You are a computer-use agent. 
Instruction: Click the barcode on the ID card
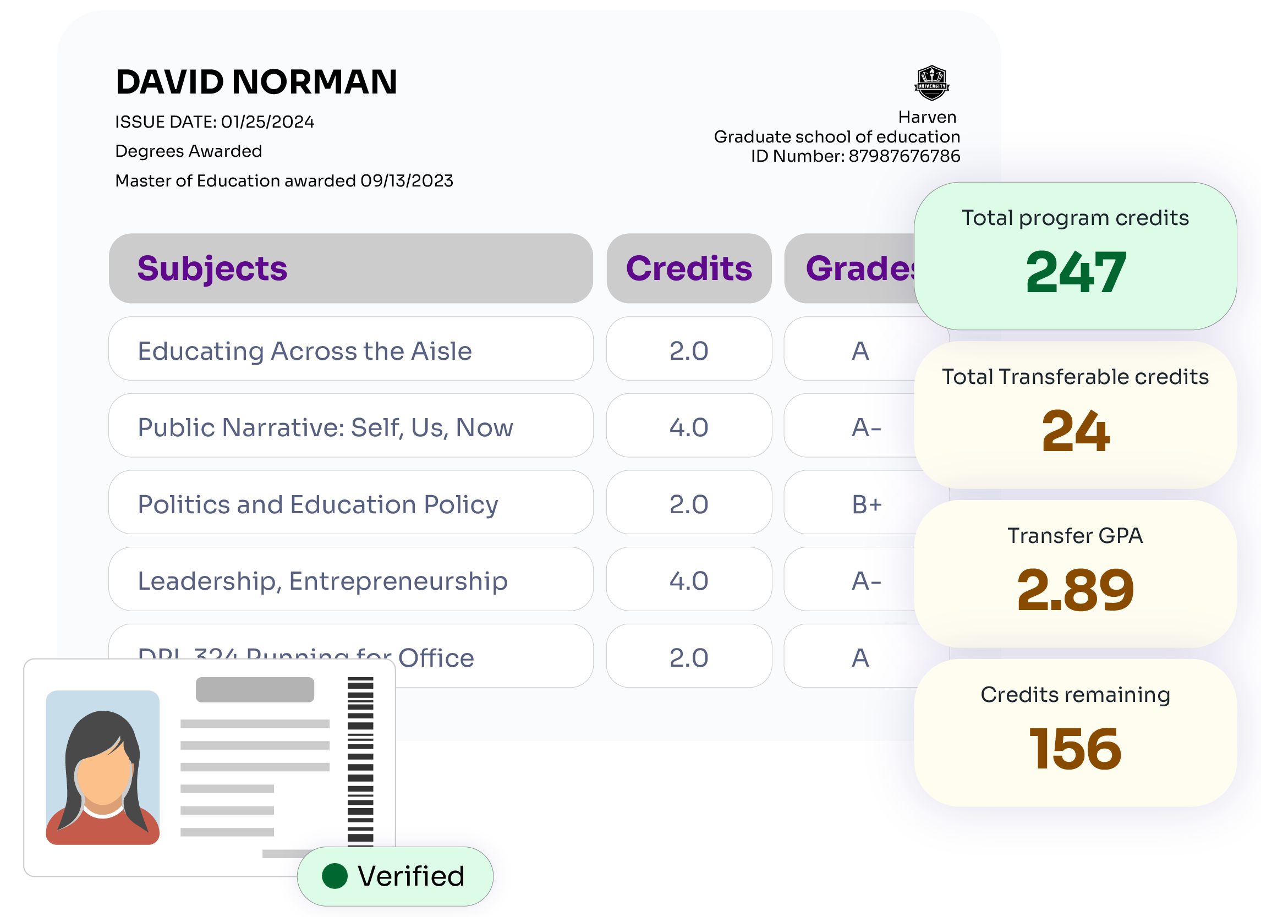(360, 760)
